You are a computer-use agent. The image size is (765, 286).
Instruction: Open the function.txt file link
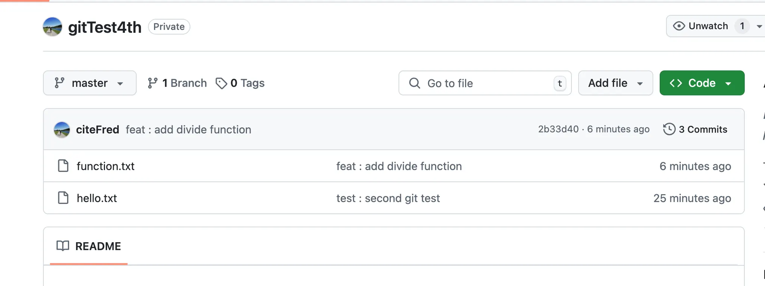tap(105, 166)
